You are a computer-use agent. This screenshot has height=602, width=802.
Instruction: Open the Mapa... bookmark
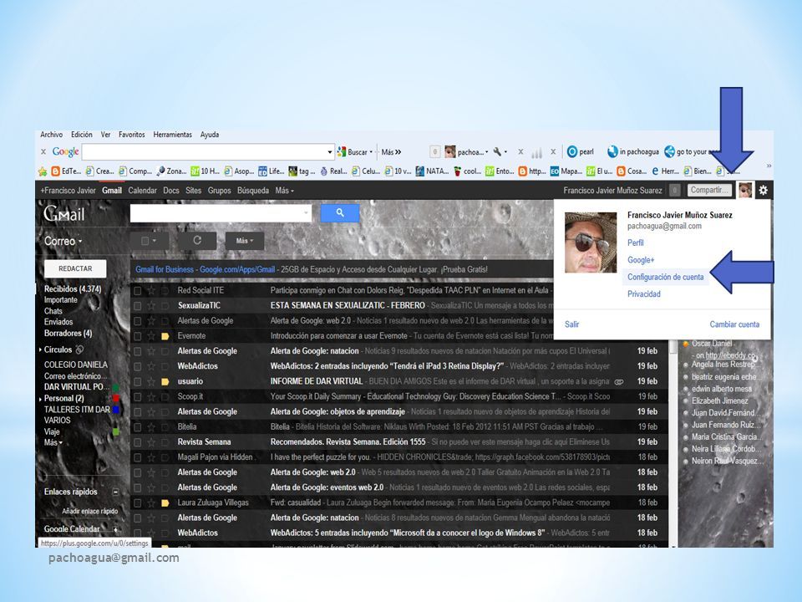click(x=566, y=171)
